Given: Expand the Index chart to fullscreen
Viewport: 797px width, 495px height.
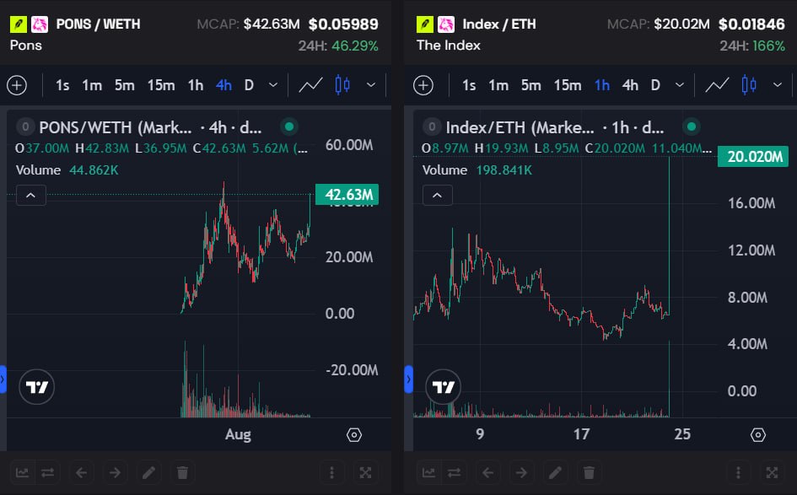Looking at the screenshot, I should coord(772,472).
